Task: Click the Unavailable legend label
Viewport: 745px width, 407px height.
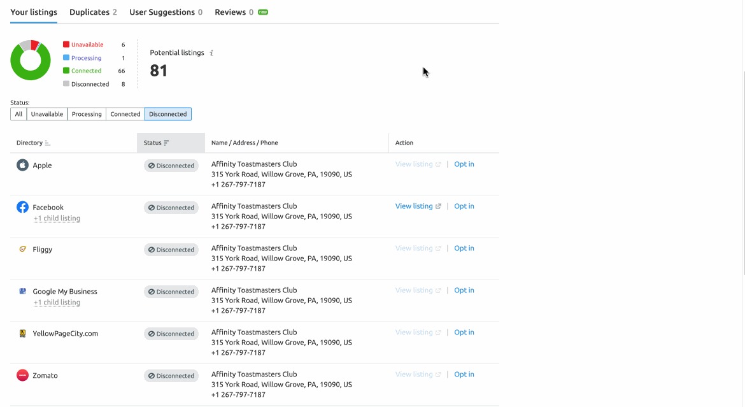Action: [x=87, y=45]
